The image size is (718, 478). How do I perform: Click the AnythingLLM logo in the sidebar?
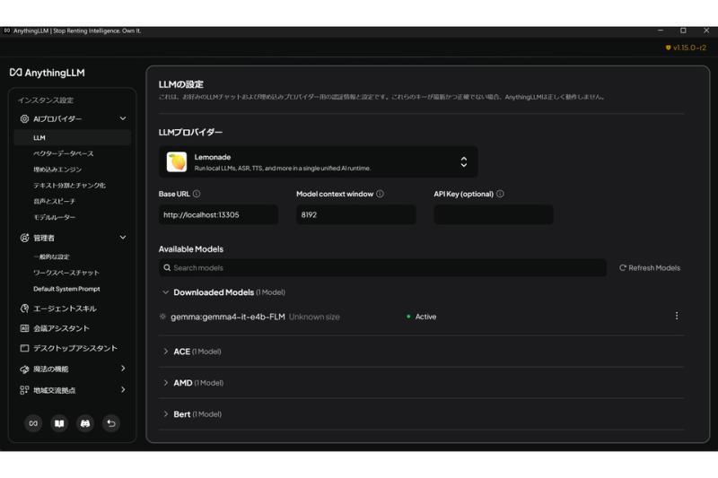[48, 73]
